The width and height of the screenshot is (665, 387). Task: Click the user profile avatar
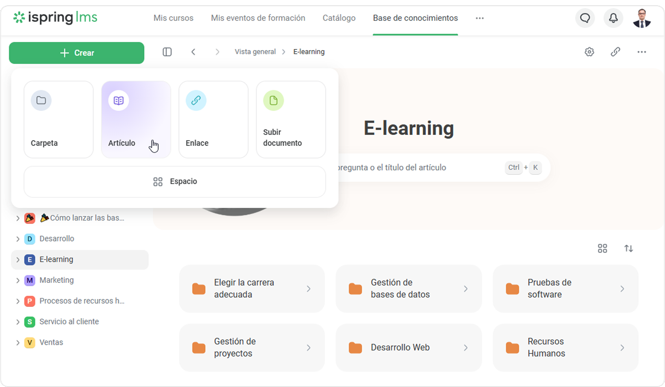pyautogui.click(x=642, y=18)
